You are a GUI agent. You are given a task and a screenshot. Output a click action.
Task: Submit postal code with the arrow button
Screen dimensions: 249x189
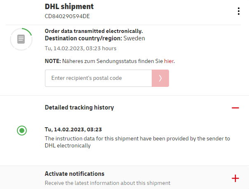pos(160,78)
